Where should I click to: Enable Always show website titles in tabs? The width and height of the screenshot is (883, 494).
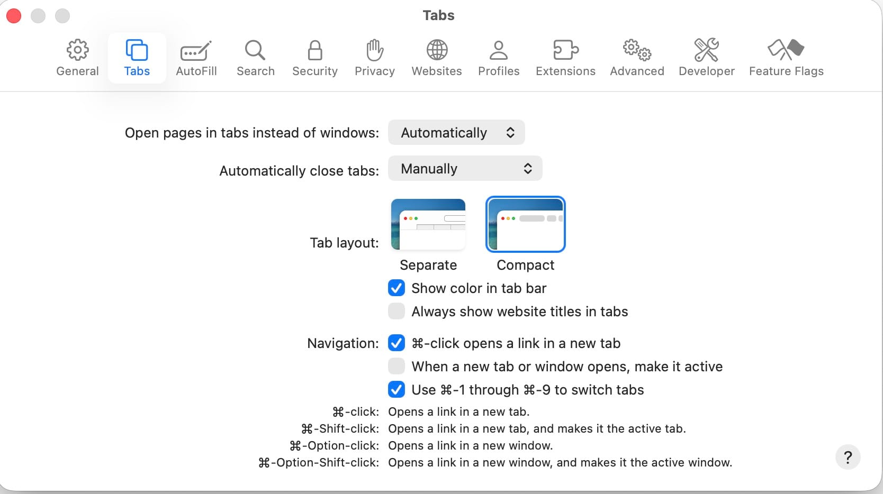coord(397,312)
